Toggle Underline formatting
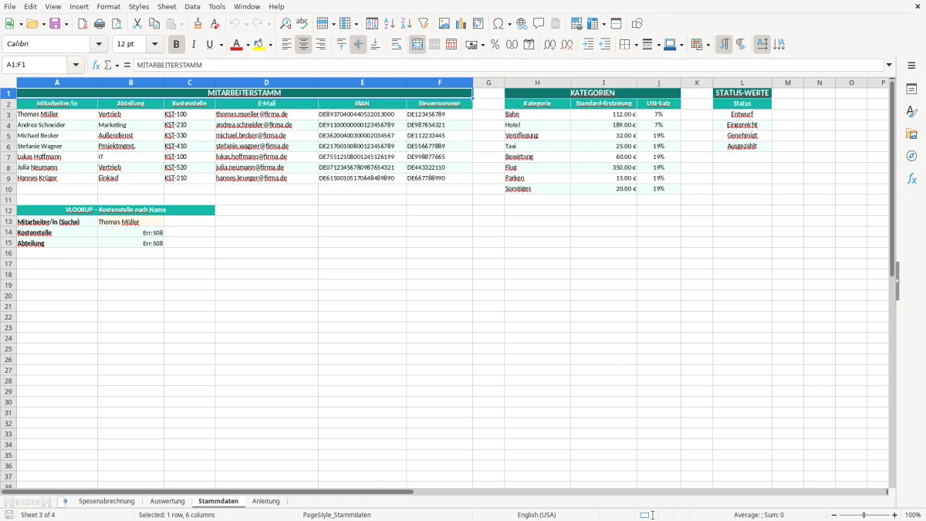This screenshot has width=926, height=521. tap(210, 45)
